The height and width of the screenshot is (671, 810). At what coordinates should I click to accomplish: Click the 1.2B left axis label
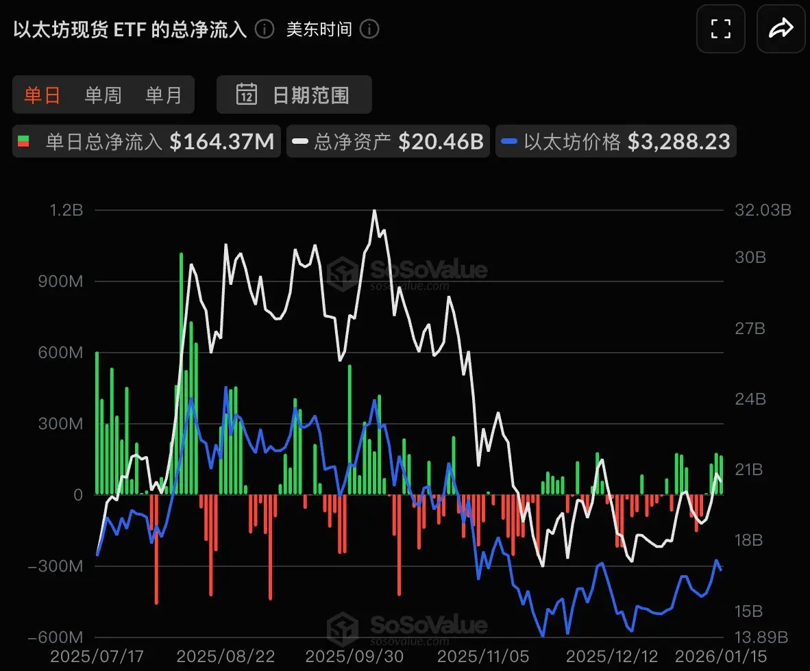[x=66, y=210]
